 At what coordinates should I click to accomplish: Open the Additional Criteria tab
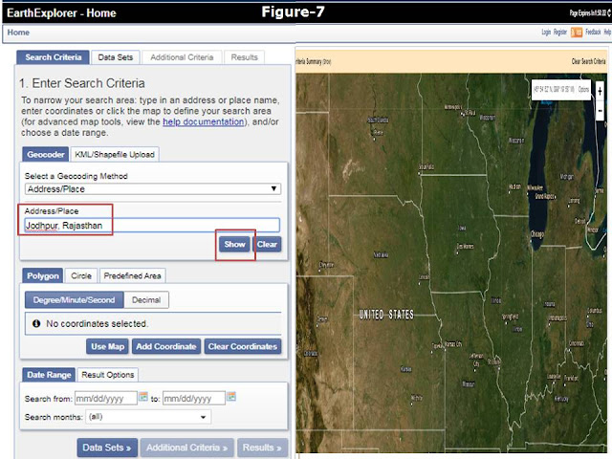coord(182,57)
